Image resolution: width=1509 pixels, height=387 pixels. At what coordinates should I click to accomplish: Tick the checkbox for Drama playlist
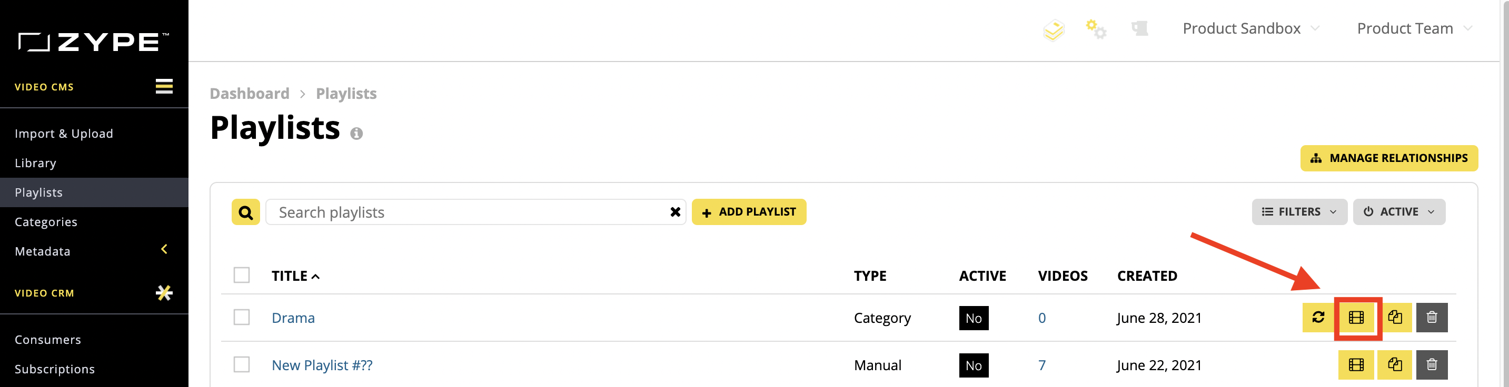pos(241,317)
